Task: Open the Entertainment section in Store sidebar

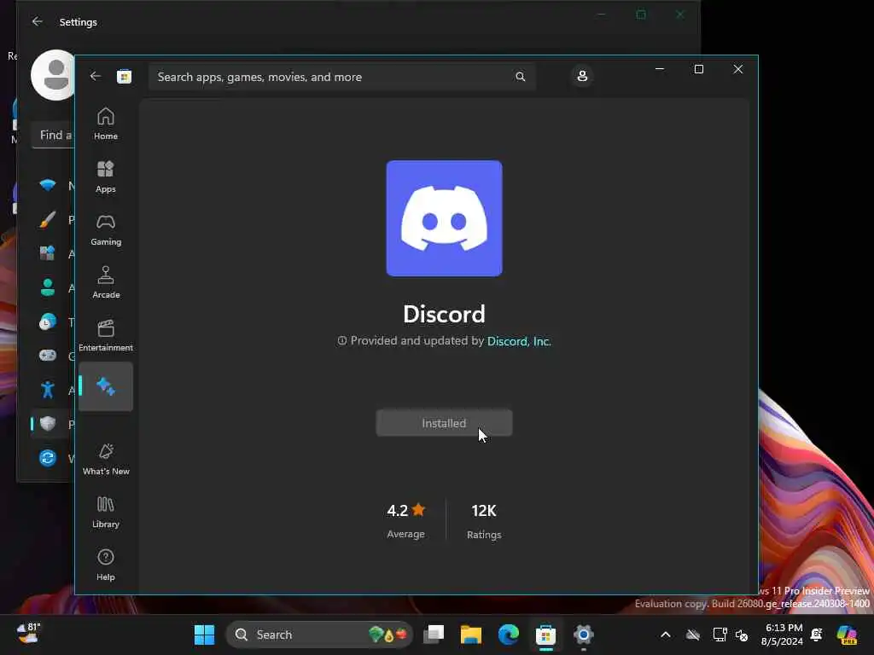Action: point(105,335)
